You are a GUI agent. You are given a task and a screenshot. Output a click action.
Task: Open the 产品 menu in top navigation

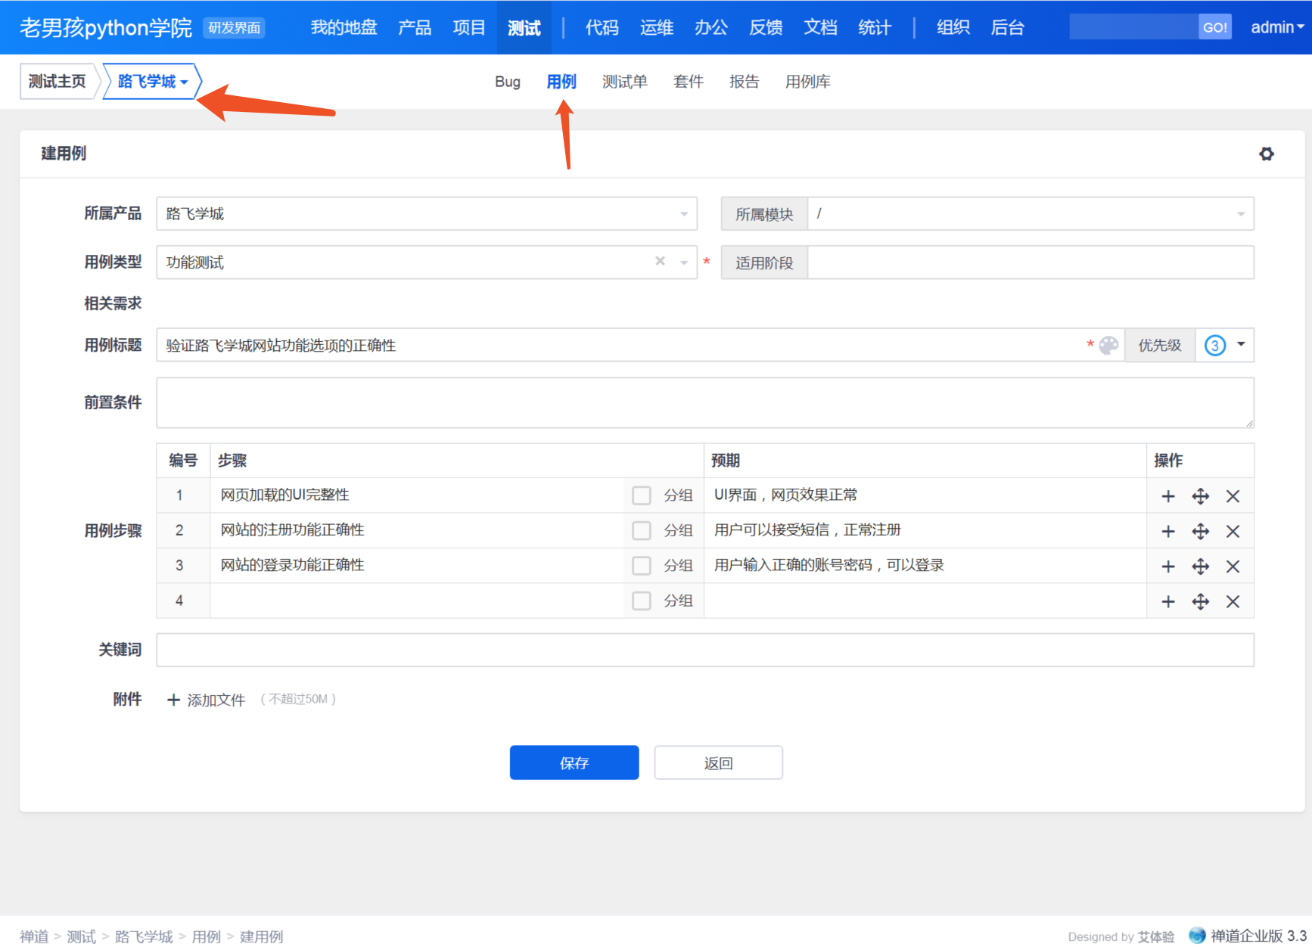[x=415, y=28]
